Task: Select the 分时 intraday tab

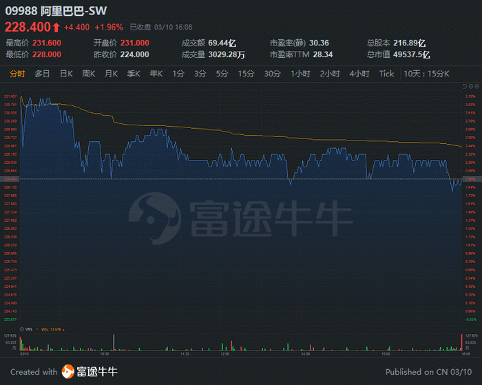Action: (x=17, y=74)
